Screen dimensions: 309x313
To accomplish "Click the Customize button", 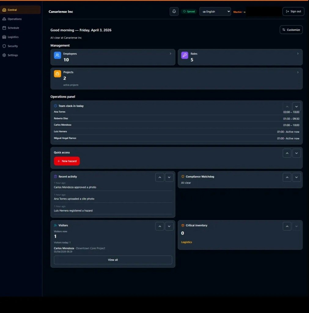I will click(291, 30).
